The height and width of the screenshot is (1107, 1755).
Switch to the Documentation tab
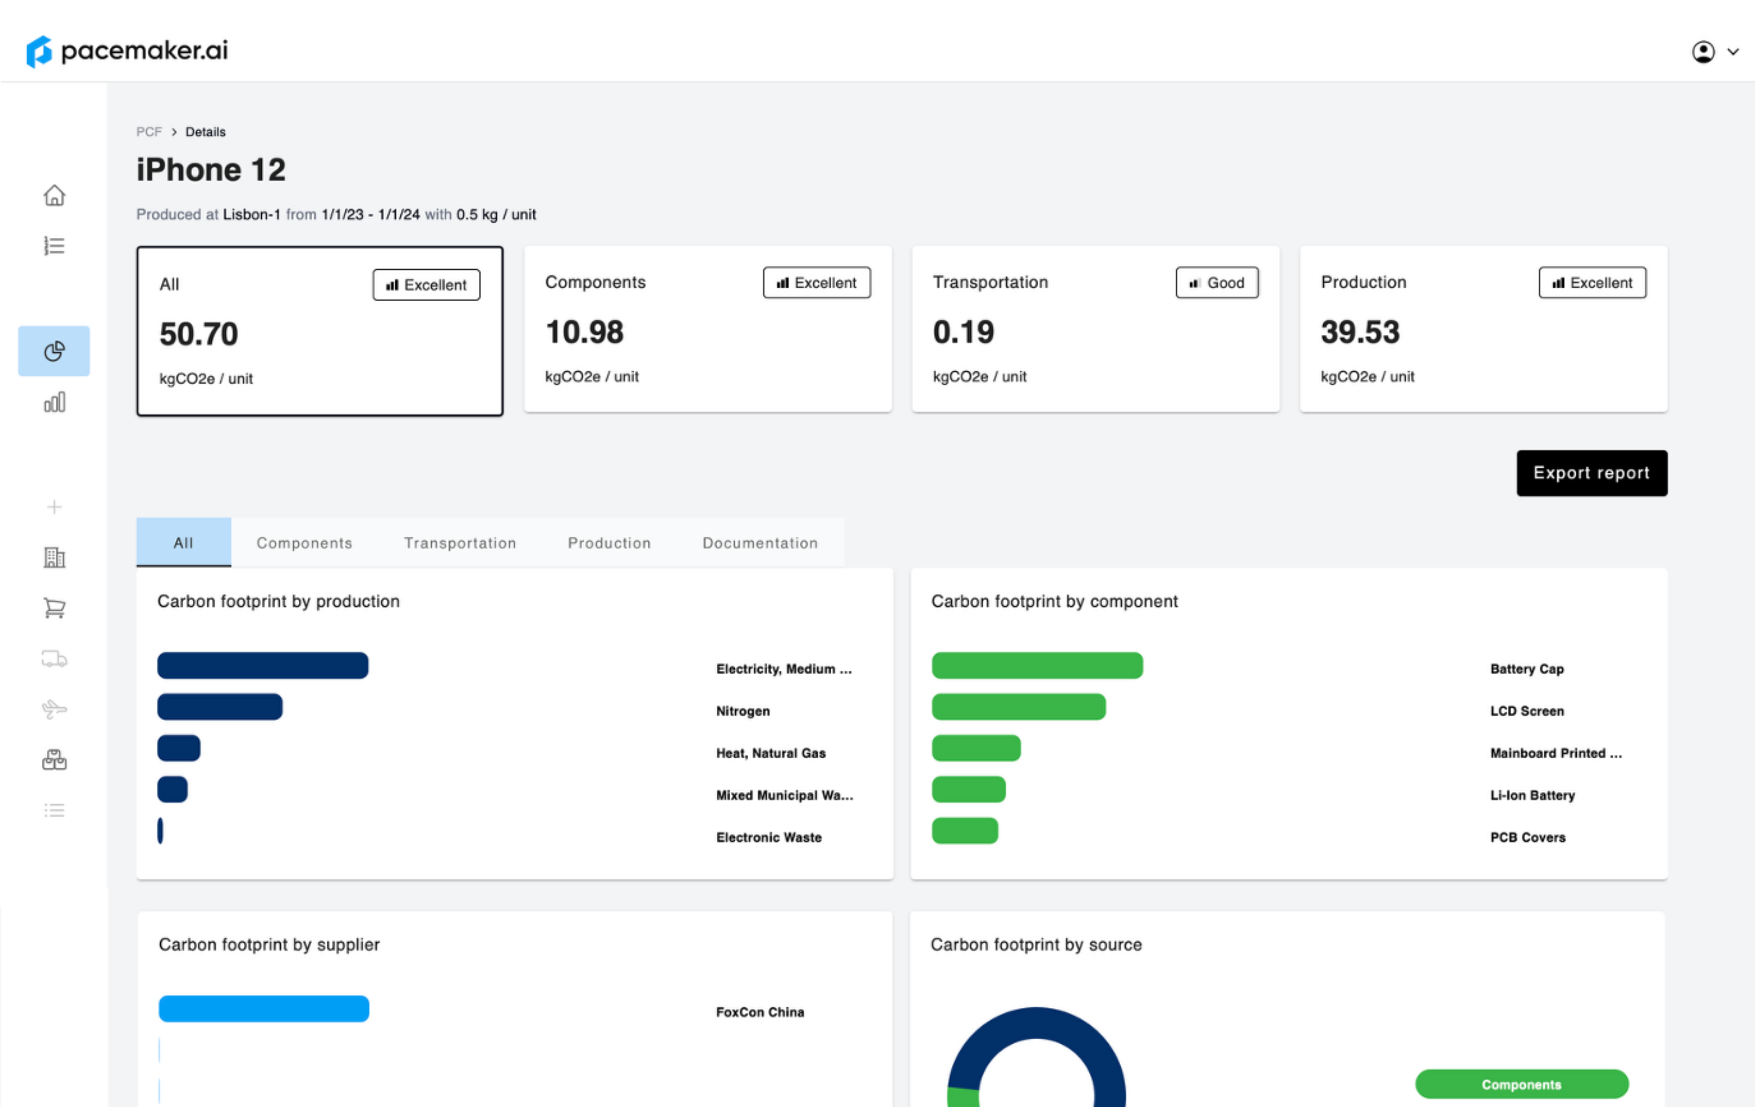[760, 542]
